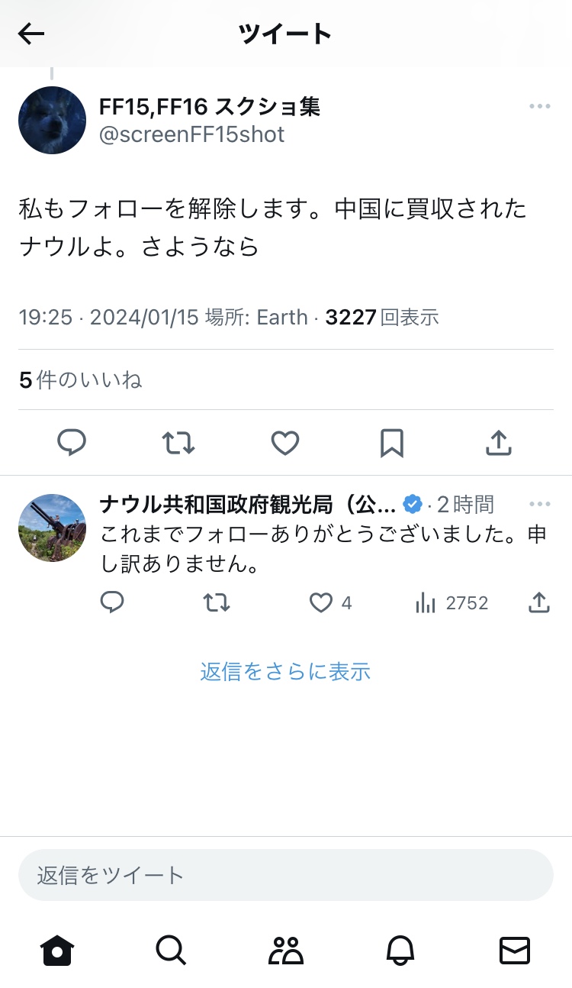Go to the Home tab
The height and width of the screenshot is (988, 572).
point(57,951)
